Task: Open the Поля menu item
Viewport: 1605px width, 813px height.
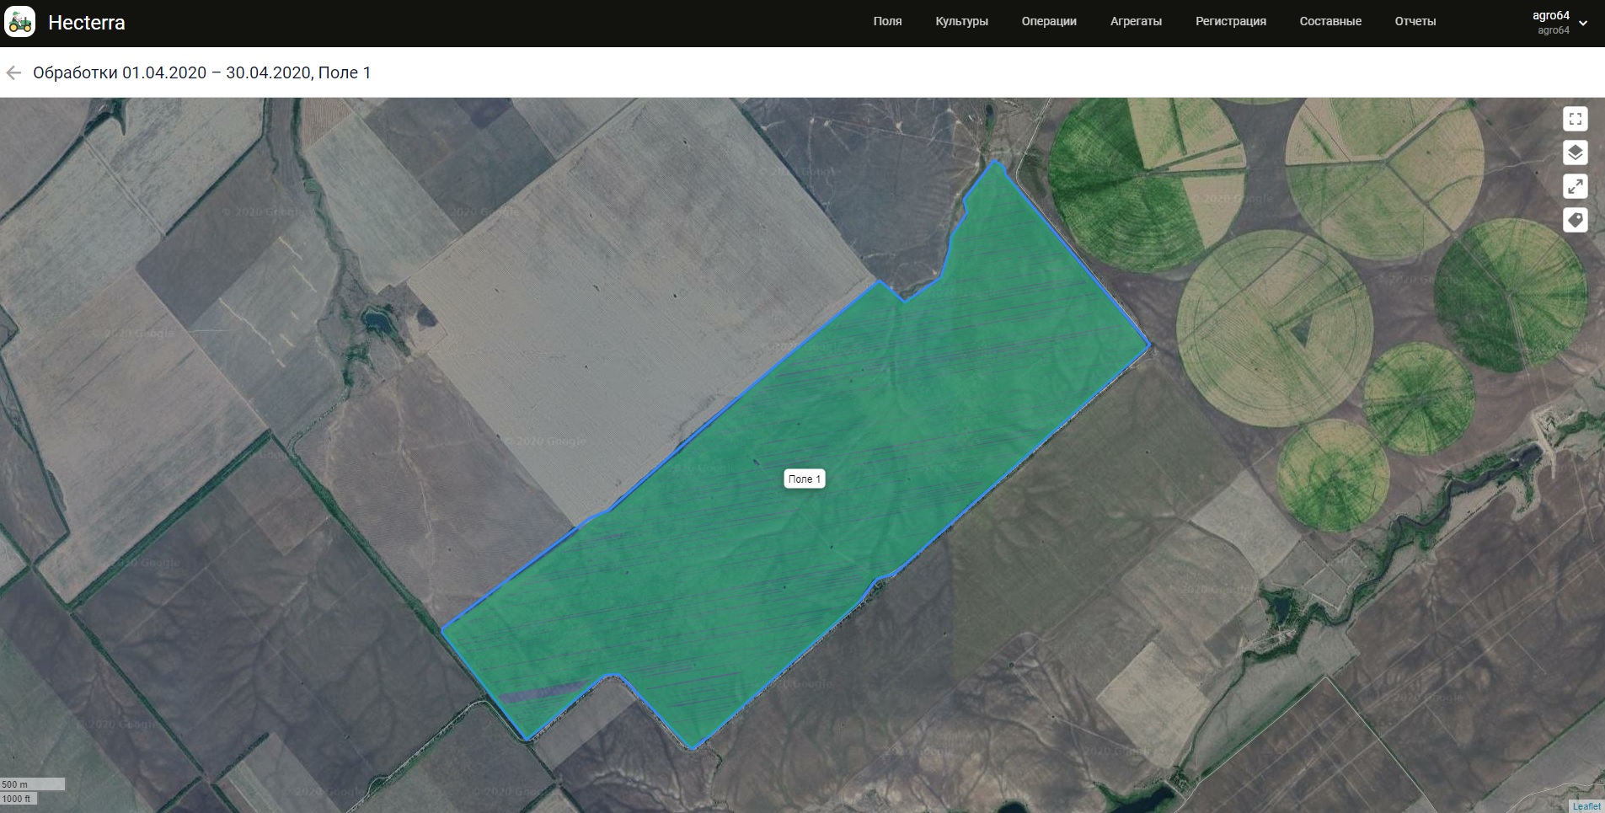Action: click(887, 22)
